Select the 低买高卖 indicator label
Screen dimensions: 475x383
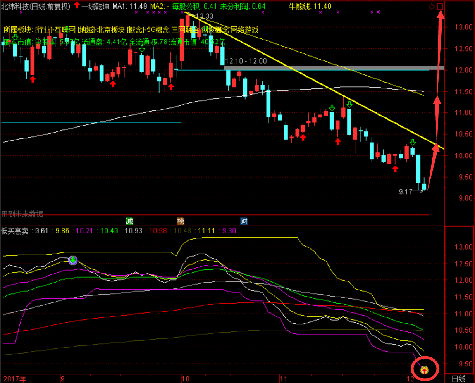tap(15, 231)
